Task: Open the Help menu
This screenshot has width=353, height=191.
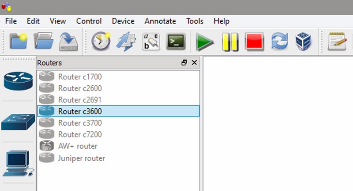Action: [x=222, y=21]
